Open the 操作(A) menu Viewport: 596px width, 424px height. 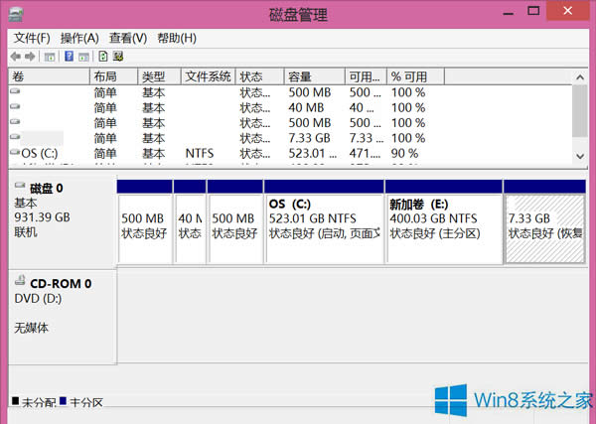(x=79, y=38)
